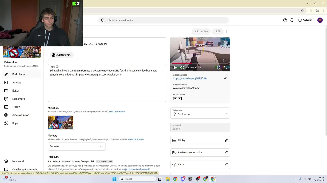Click the HD quality badge
The width and height of the screenshot is (327, 183).
click(180, 99)
